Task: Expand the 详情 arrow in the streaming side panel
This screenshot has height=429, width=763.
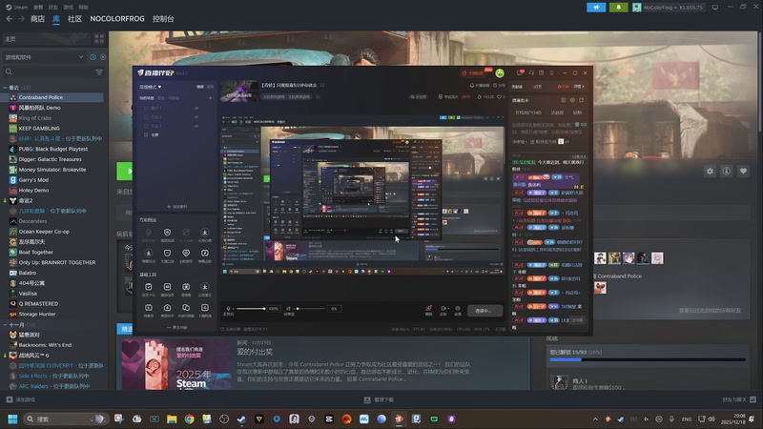Action: click(579, 87)
